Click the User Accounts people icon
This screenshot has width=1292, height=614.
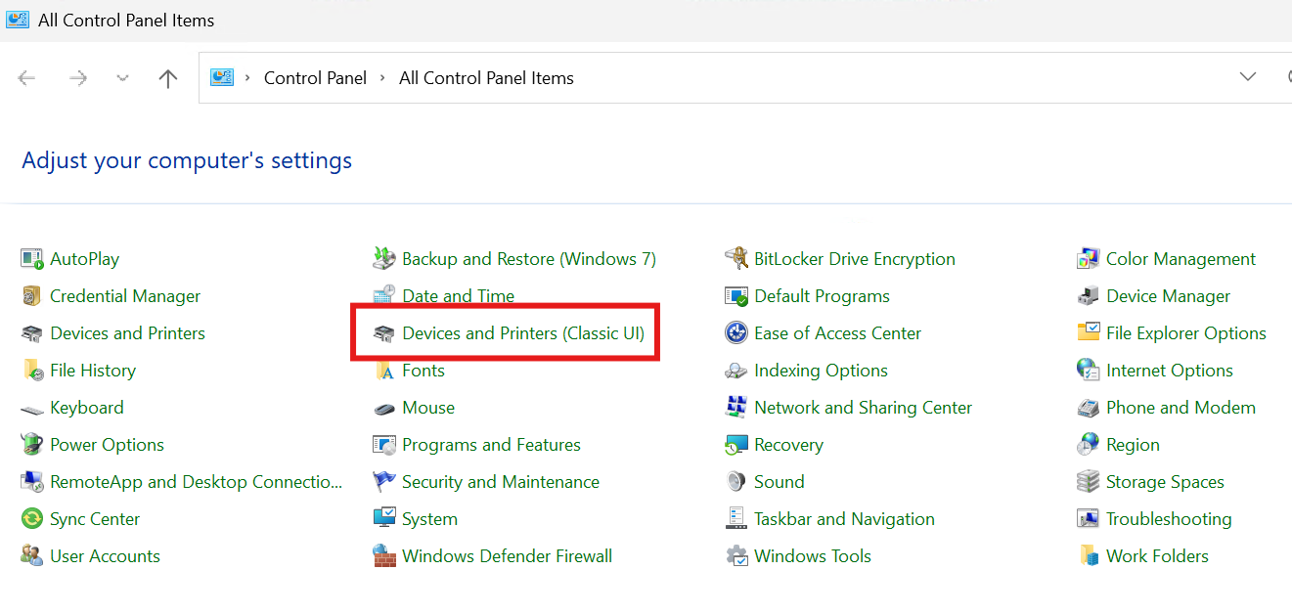pos(32,556)
